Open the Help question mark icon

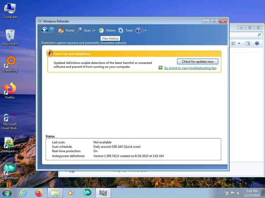coord(138,30)
